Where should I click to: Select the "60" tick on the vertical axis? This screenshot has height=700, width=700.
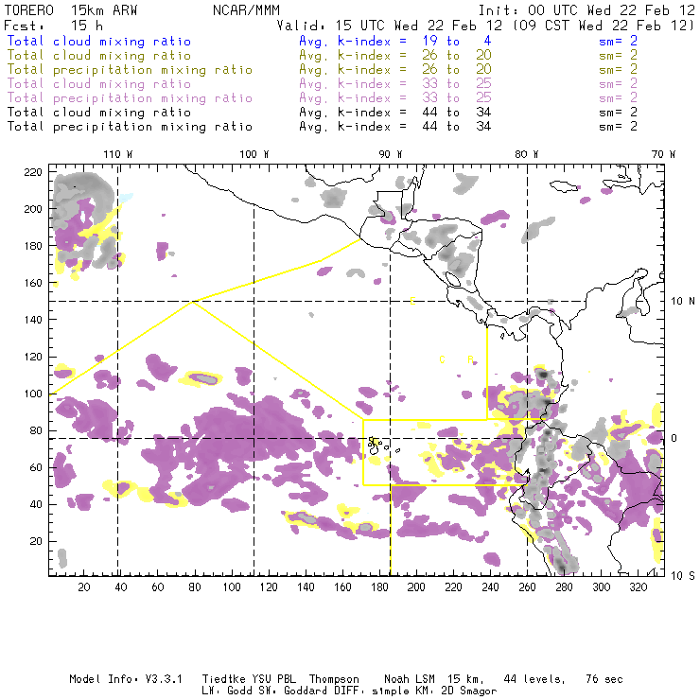coord(36,467)
